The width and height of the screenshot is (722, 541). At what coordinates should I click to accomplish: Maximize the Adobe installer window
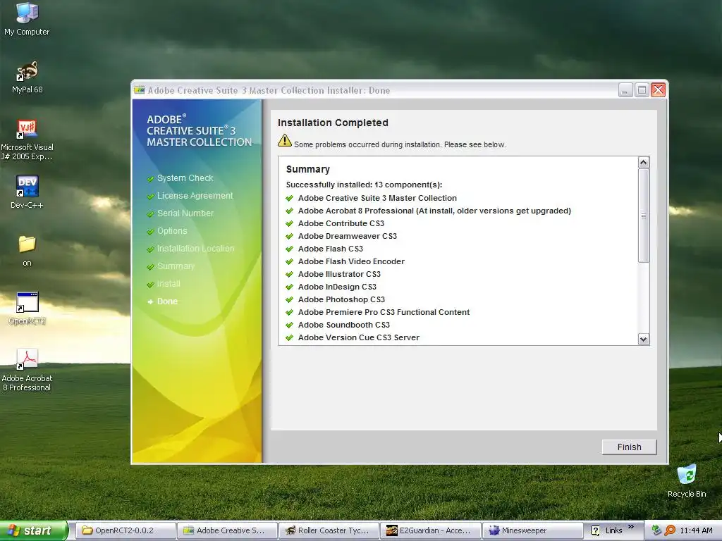pyautogui.click(x=642, y=90)
